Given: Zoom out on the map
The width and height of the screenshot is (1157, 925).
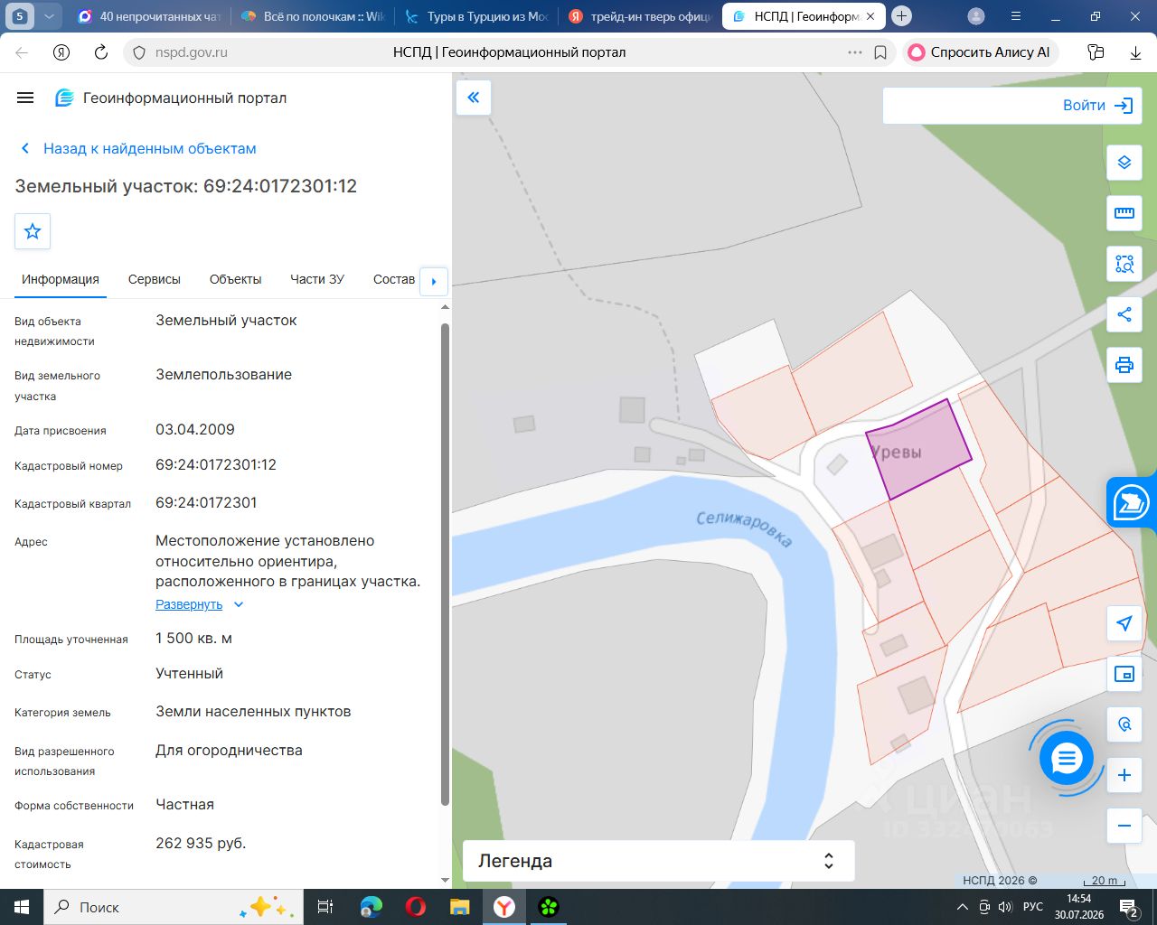Looking at the screenshot, I should 1124,826.
